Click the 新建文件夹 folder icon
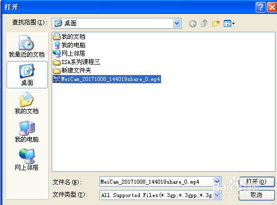Image resolution: width=277 pixels, height=205 pixels. 57,70
